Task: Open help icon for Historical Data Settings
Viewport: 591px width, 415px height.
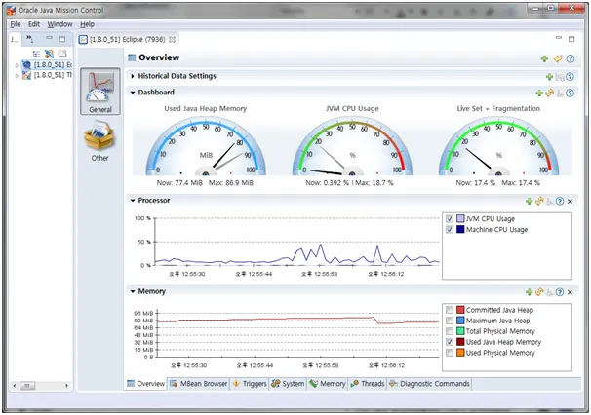Action: pyautogui.click(x=570, y=77)
